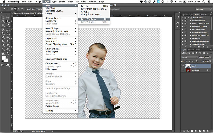Select the Eyedropper tool
The height and width of the screenshot is (133, 213).
[x=8, y=25]
